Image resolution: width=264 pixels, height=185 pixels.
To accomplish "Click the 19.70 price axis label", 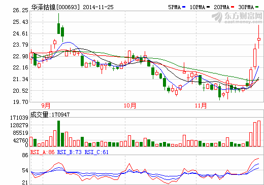I will point(21,102).
